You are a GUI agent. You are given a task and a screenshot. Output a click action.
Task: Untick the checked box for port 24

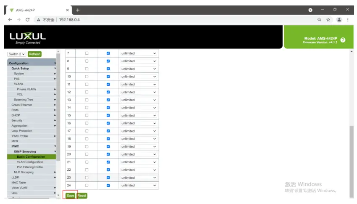click(108, 185)
